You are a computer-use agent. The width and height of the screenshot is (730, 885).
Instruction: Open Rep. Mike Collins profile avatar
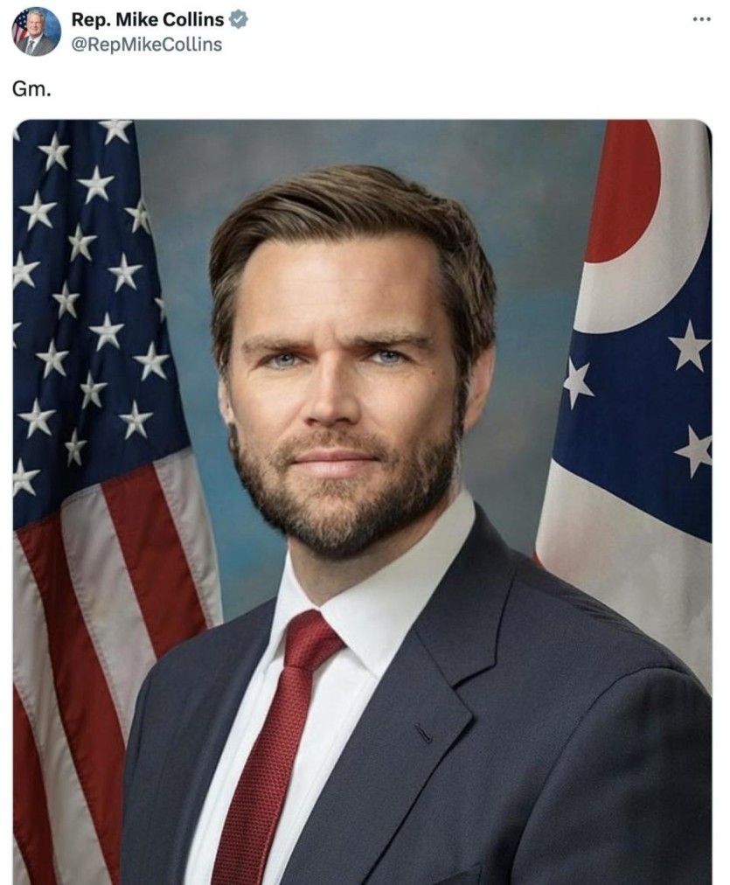[x=36, y=31]
